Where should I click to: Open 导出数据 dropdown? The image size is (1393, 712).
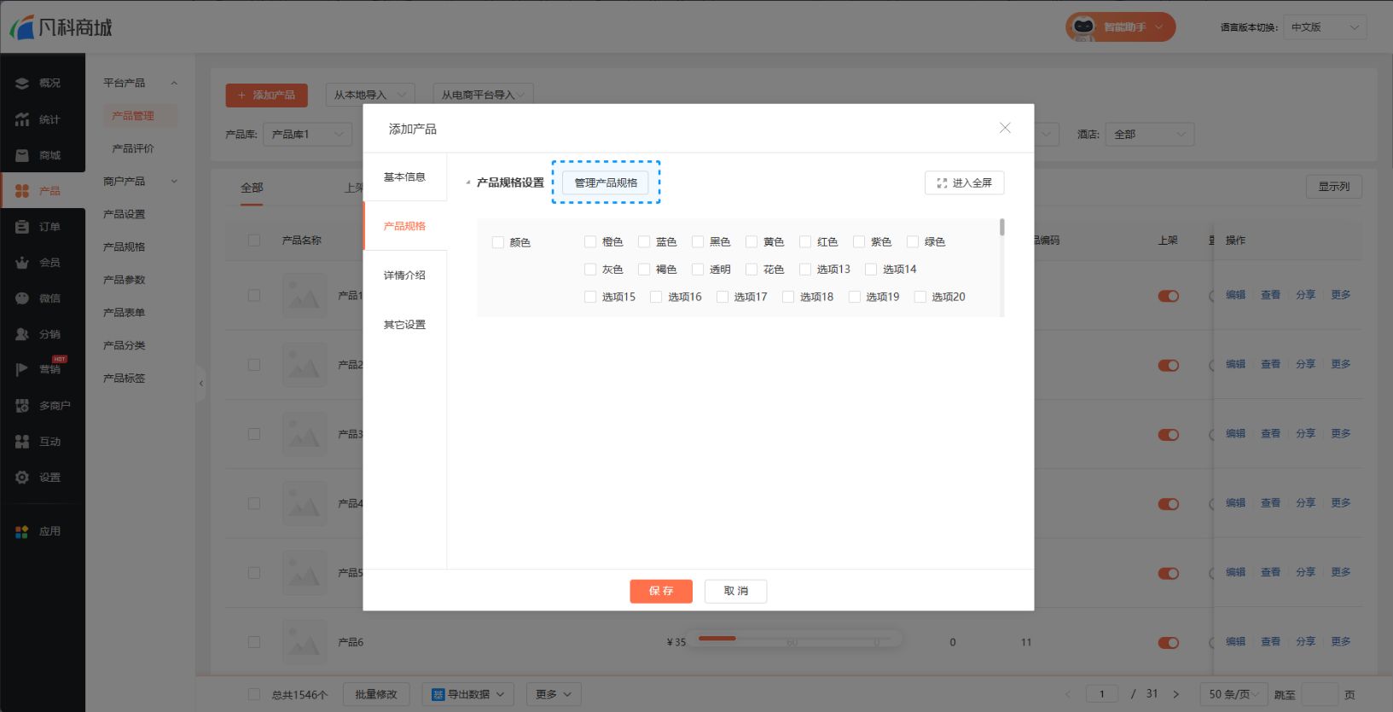tap(468, 694)
